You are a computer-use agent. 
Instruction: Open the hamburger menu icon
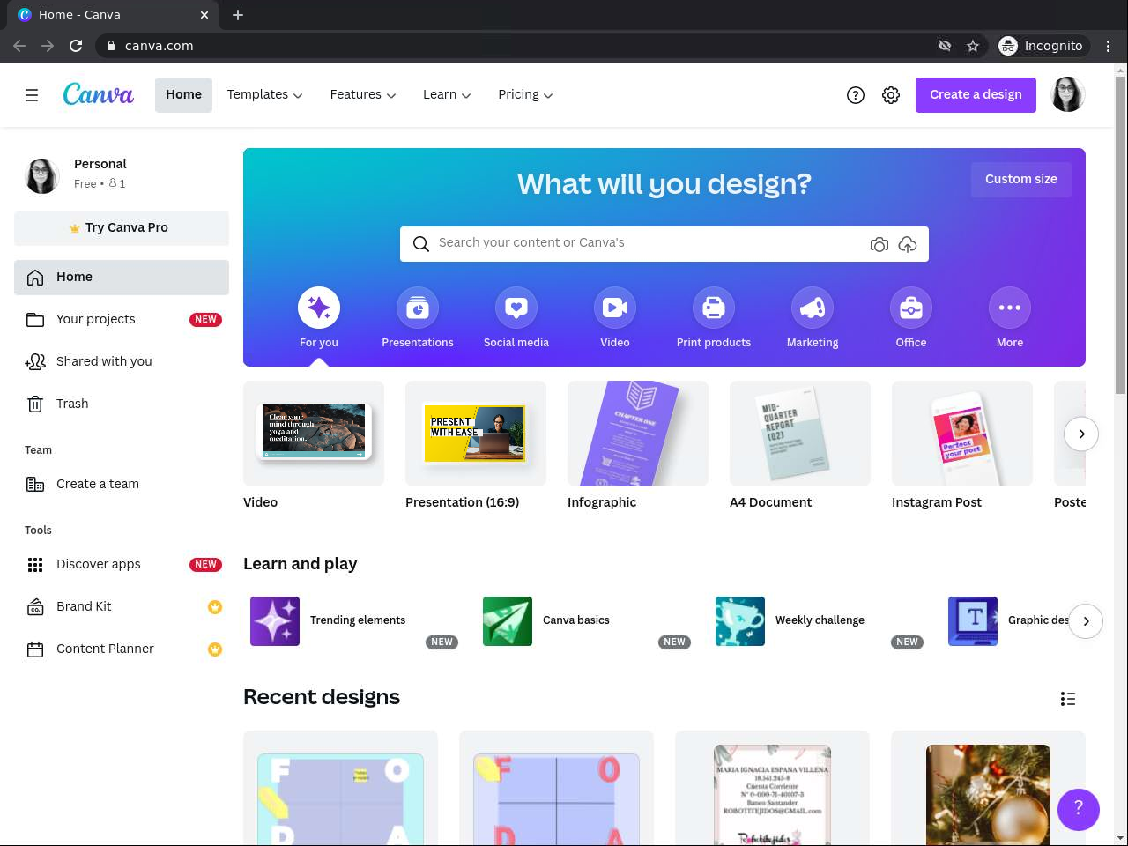pyautogui.click(x=32, y=95)
